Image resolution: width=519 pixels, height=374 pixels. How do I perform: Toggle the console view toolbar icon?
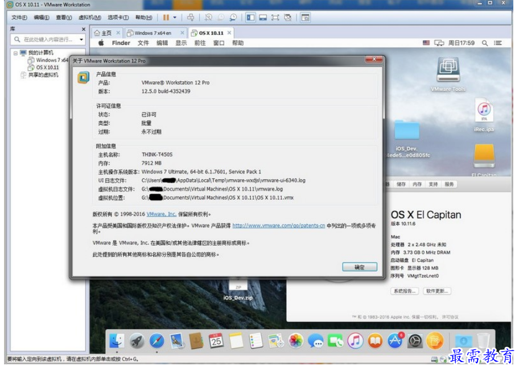tap(305, 17)
